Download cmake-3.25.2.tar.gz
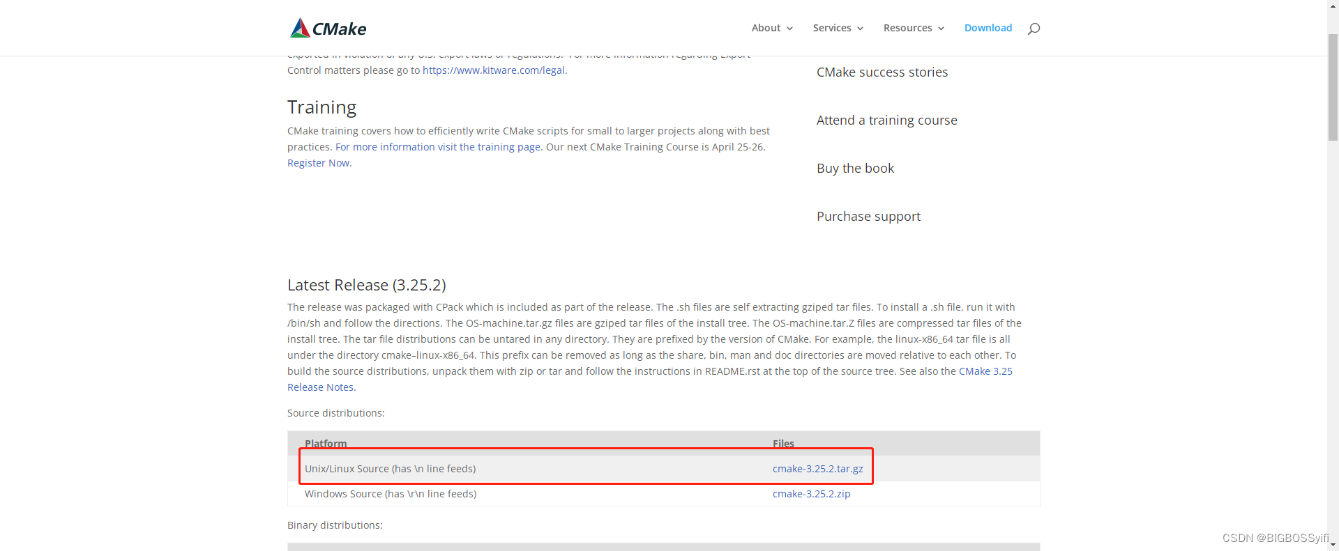 click(x=817, y=469)
